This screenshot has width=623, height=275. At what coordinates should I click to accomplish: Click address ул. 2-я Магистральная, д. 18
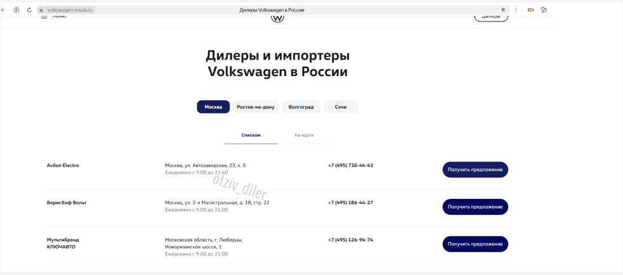[217, 203]
